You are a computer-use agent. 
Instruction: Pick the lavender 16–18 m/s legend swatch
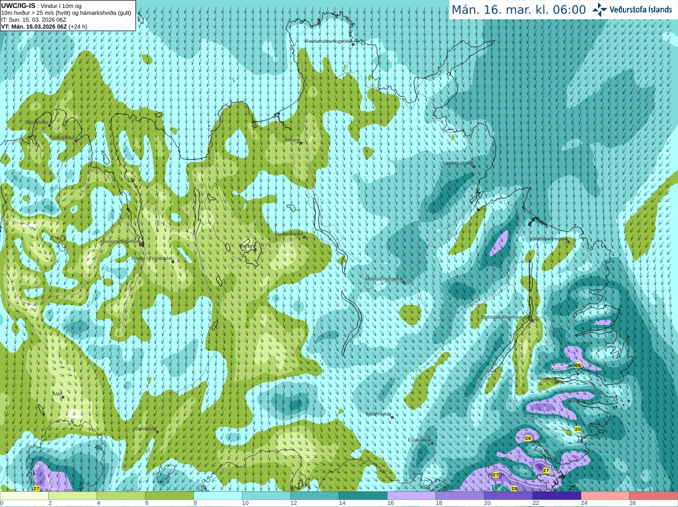coord(412,496)
